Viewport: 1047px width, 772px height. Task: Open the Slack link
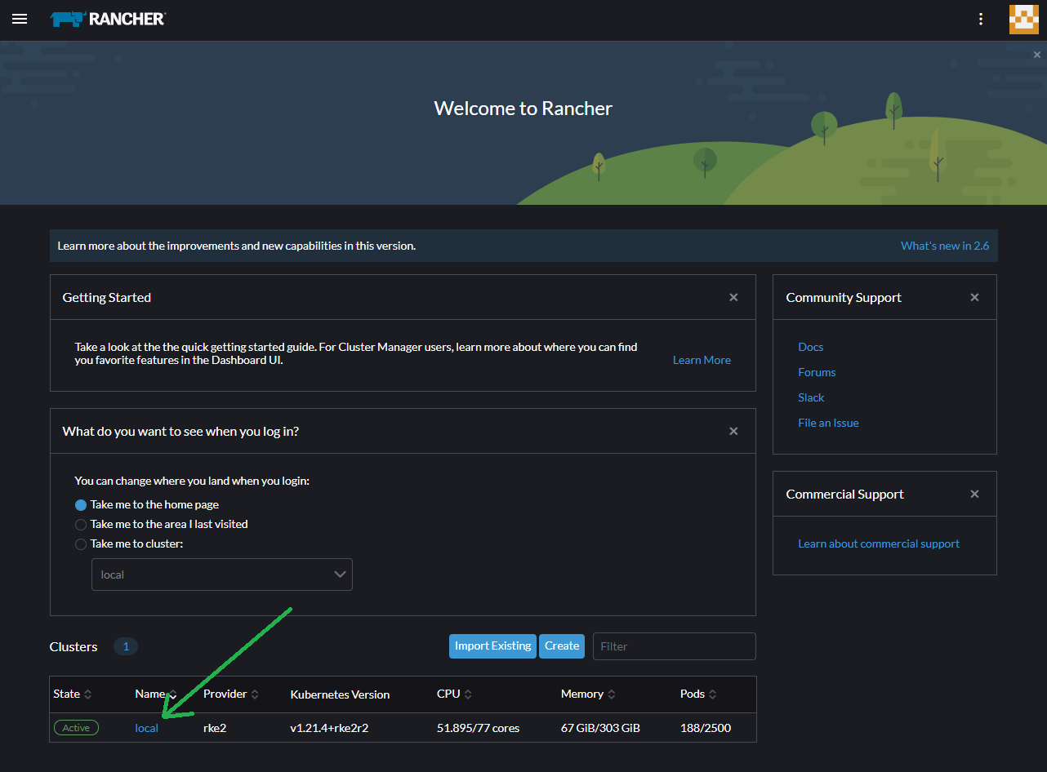click(x=811, y=397)
